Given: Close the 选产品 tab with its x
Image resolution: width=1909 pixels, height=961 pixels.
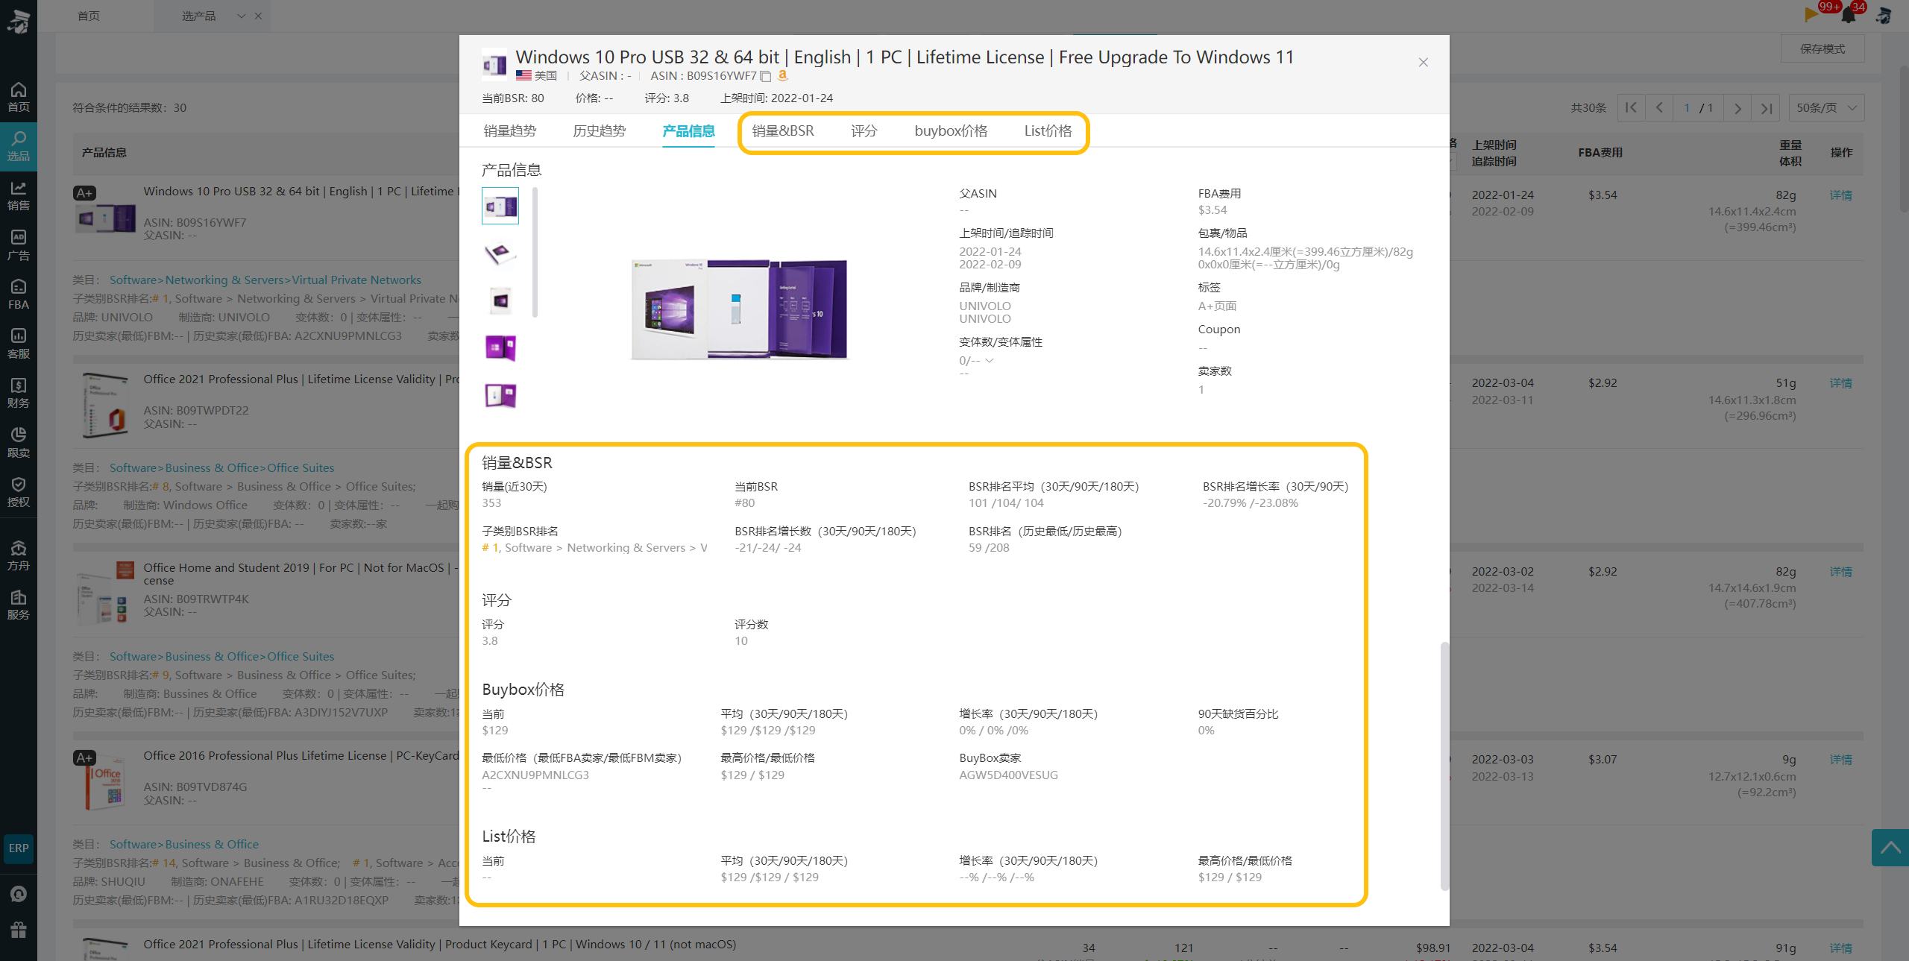Looking at the screenshot, I should [x=258, y=16].
